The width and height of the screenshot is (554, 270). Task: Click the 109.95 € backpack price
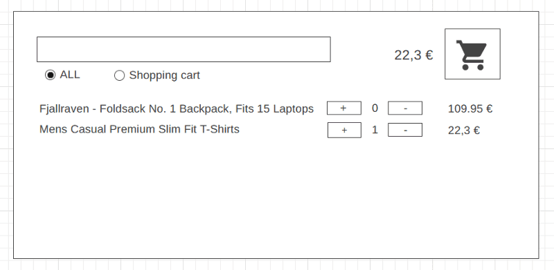pos(470,108)
